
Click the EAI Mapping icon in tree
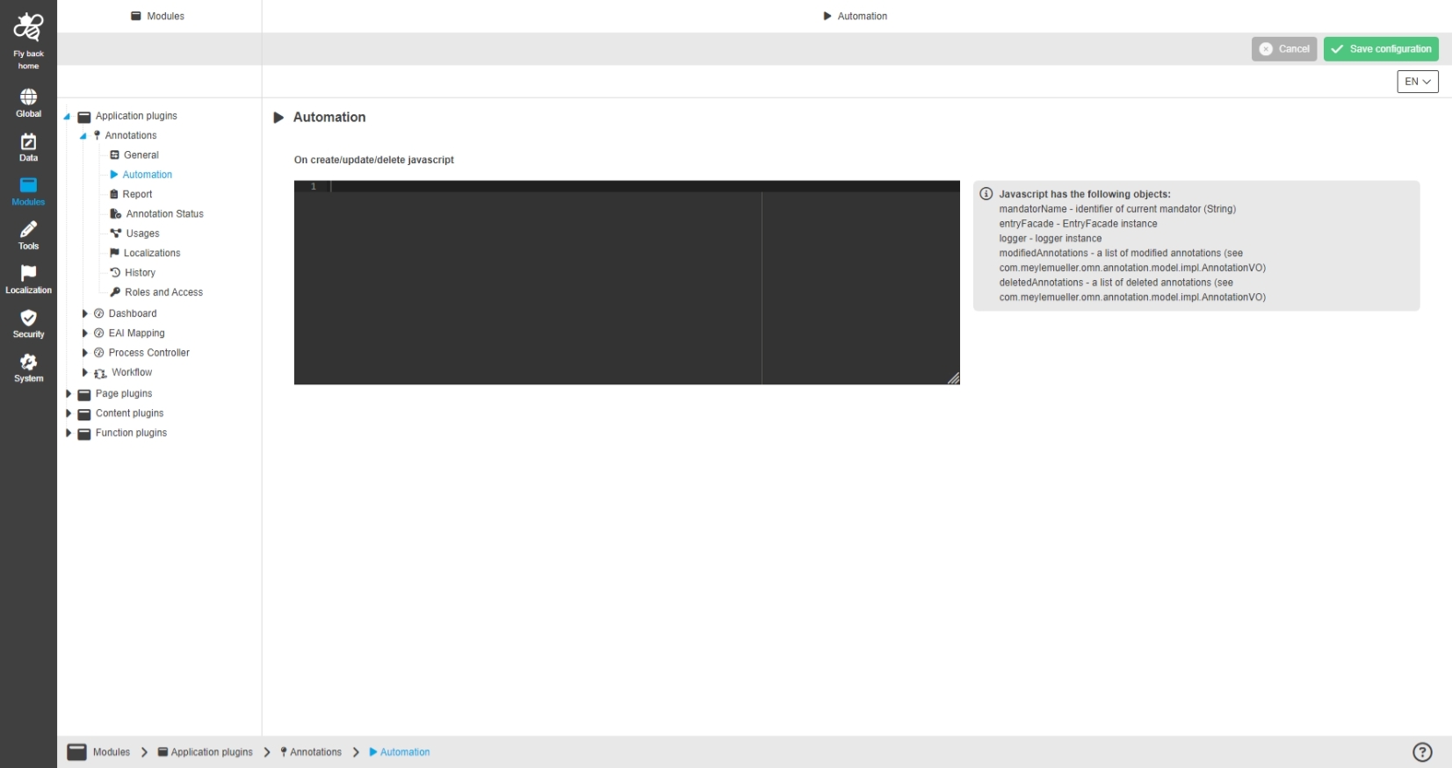[99, 334]
